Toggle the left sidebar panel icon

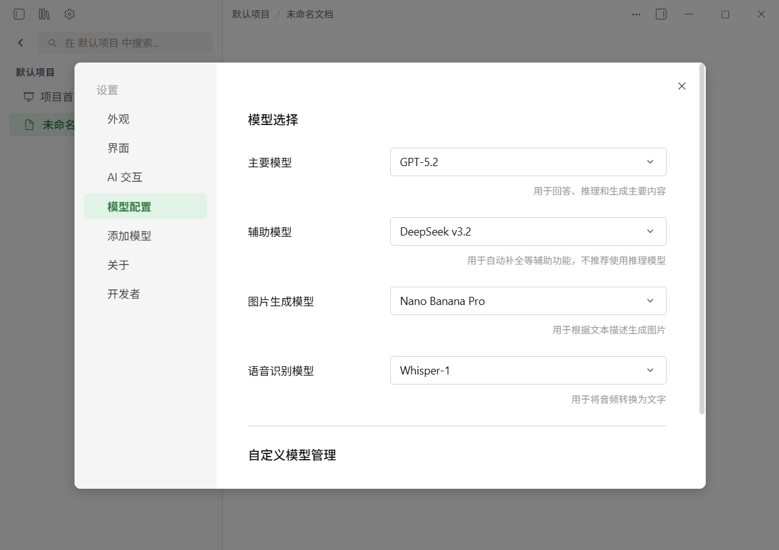(19, 14)
